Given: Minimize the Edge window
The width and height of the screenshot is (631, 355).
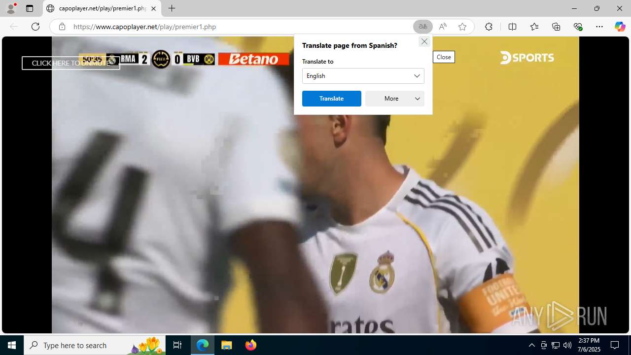Looking at the screenshot, I should pos(574,8).
